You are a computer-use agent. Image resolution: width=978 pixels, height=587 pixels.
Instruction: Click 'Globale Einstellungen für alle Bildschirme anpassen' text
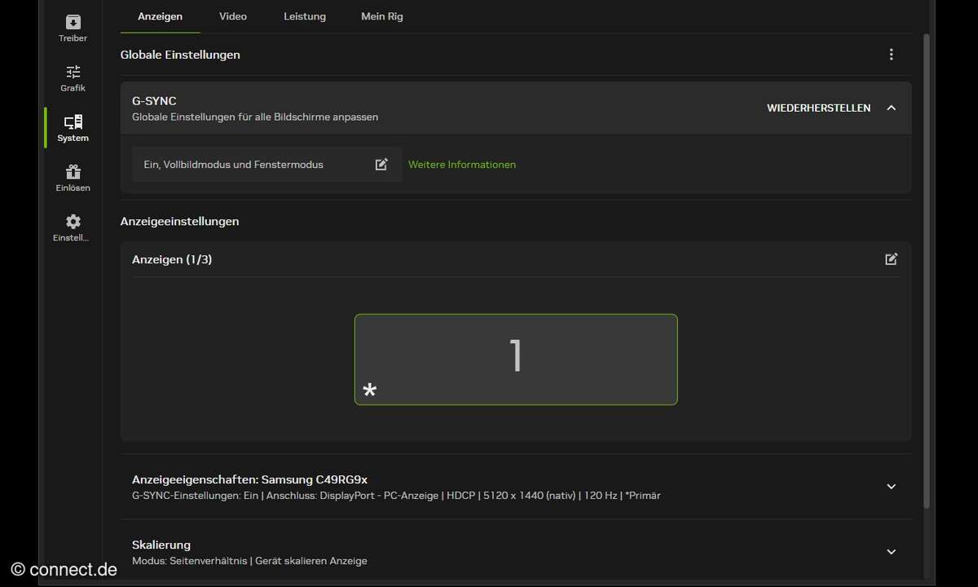[255, 117]
